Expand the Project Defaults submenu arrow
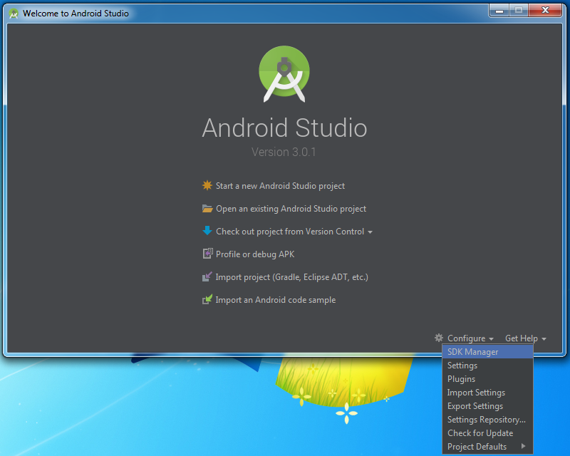Screen dimensions: 570x456 (x=524, y=447)
